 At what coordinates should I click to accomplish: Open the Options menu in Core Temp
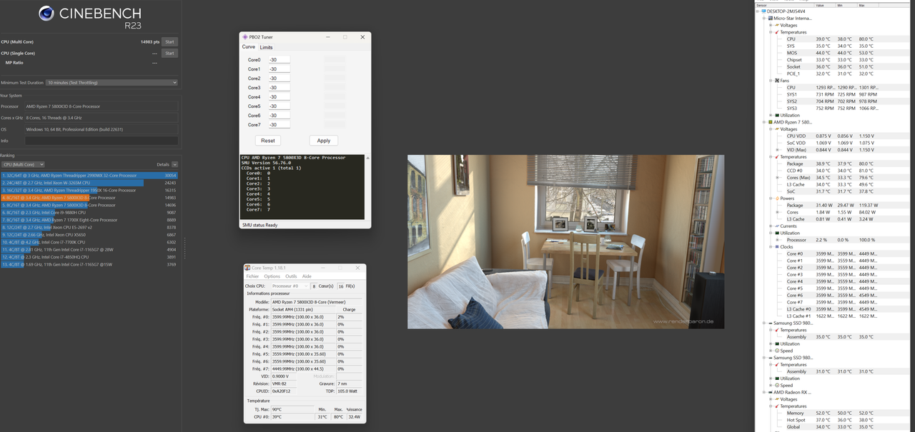272,276
